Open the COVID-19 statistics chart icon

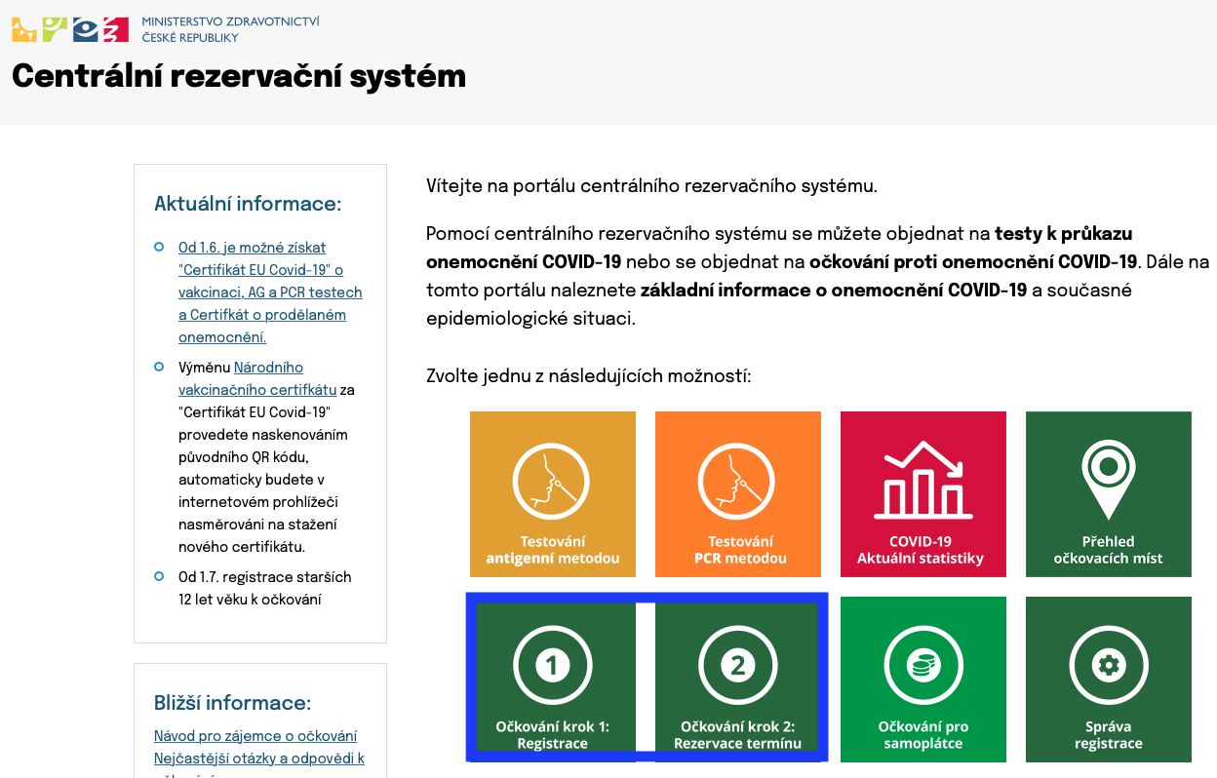tap(923, 482)
